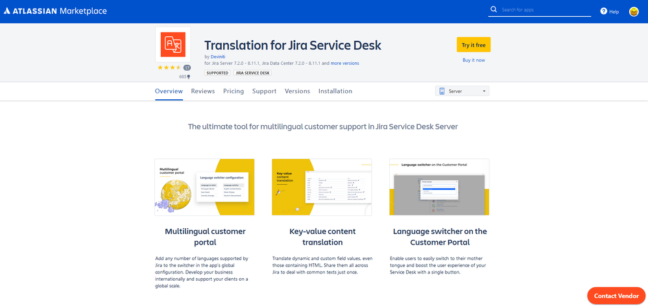Click the Translation for Jira Service Desk title

293,45
